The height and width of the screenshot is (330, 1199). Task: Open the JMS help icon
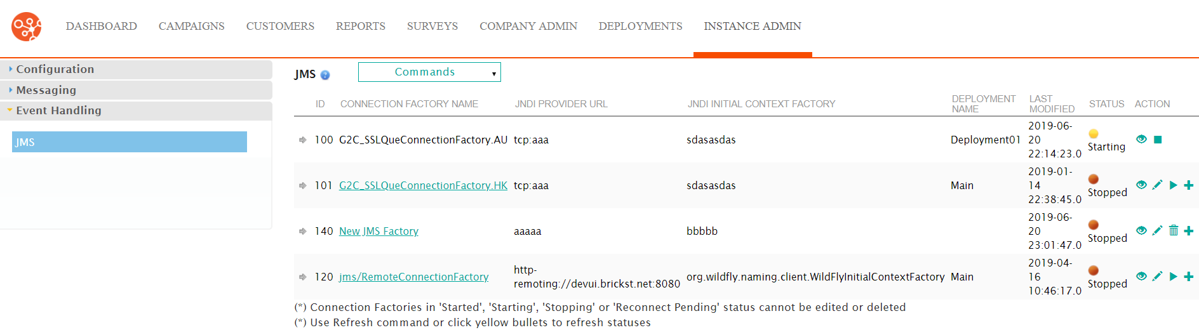[325, 75]
